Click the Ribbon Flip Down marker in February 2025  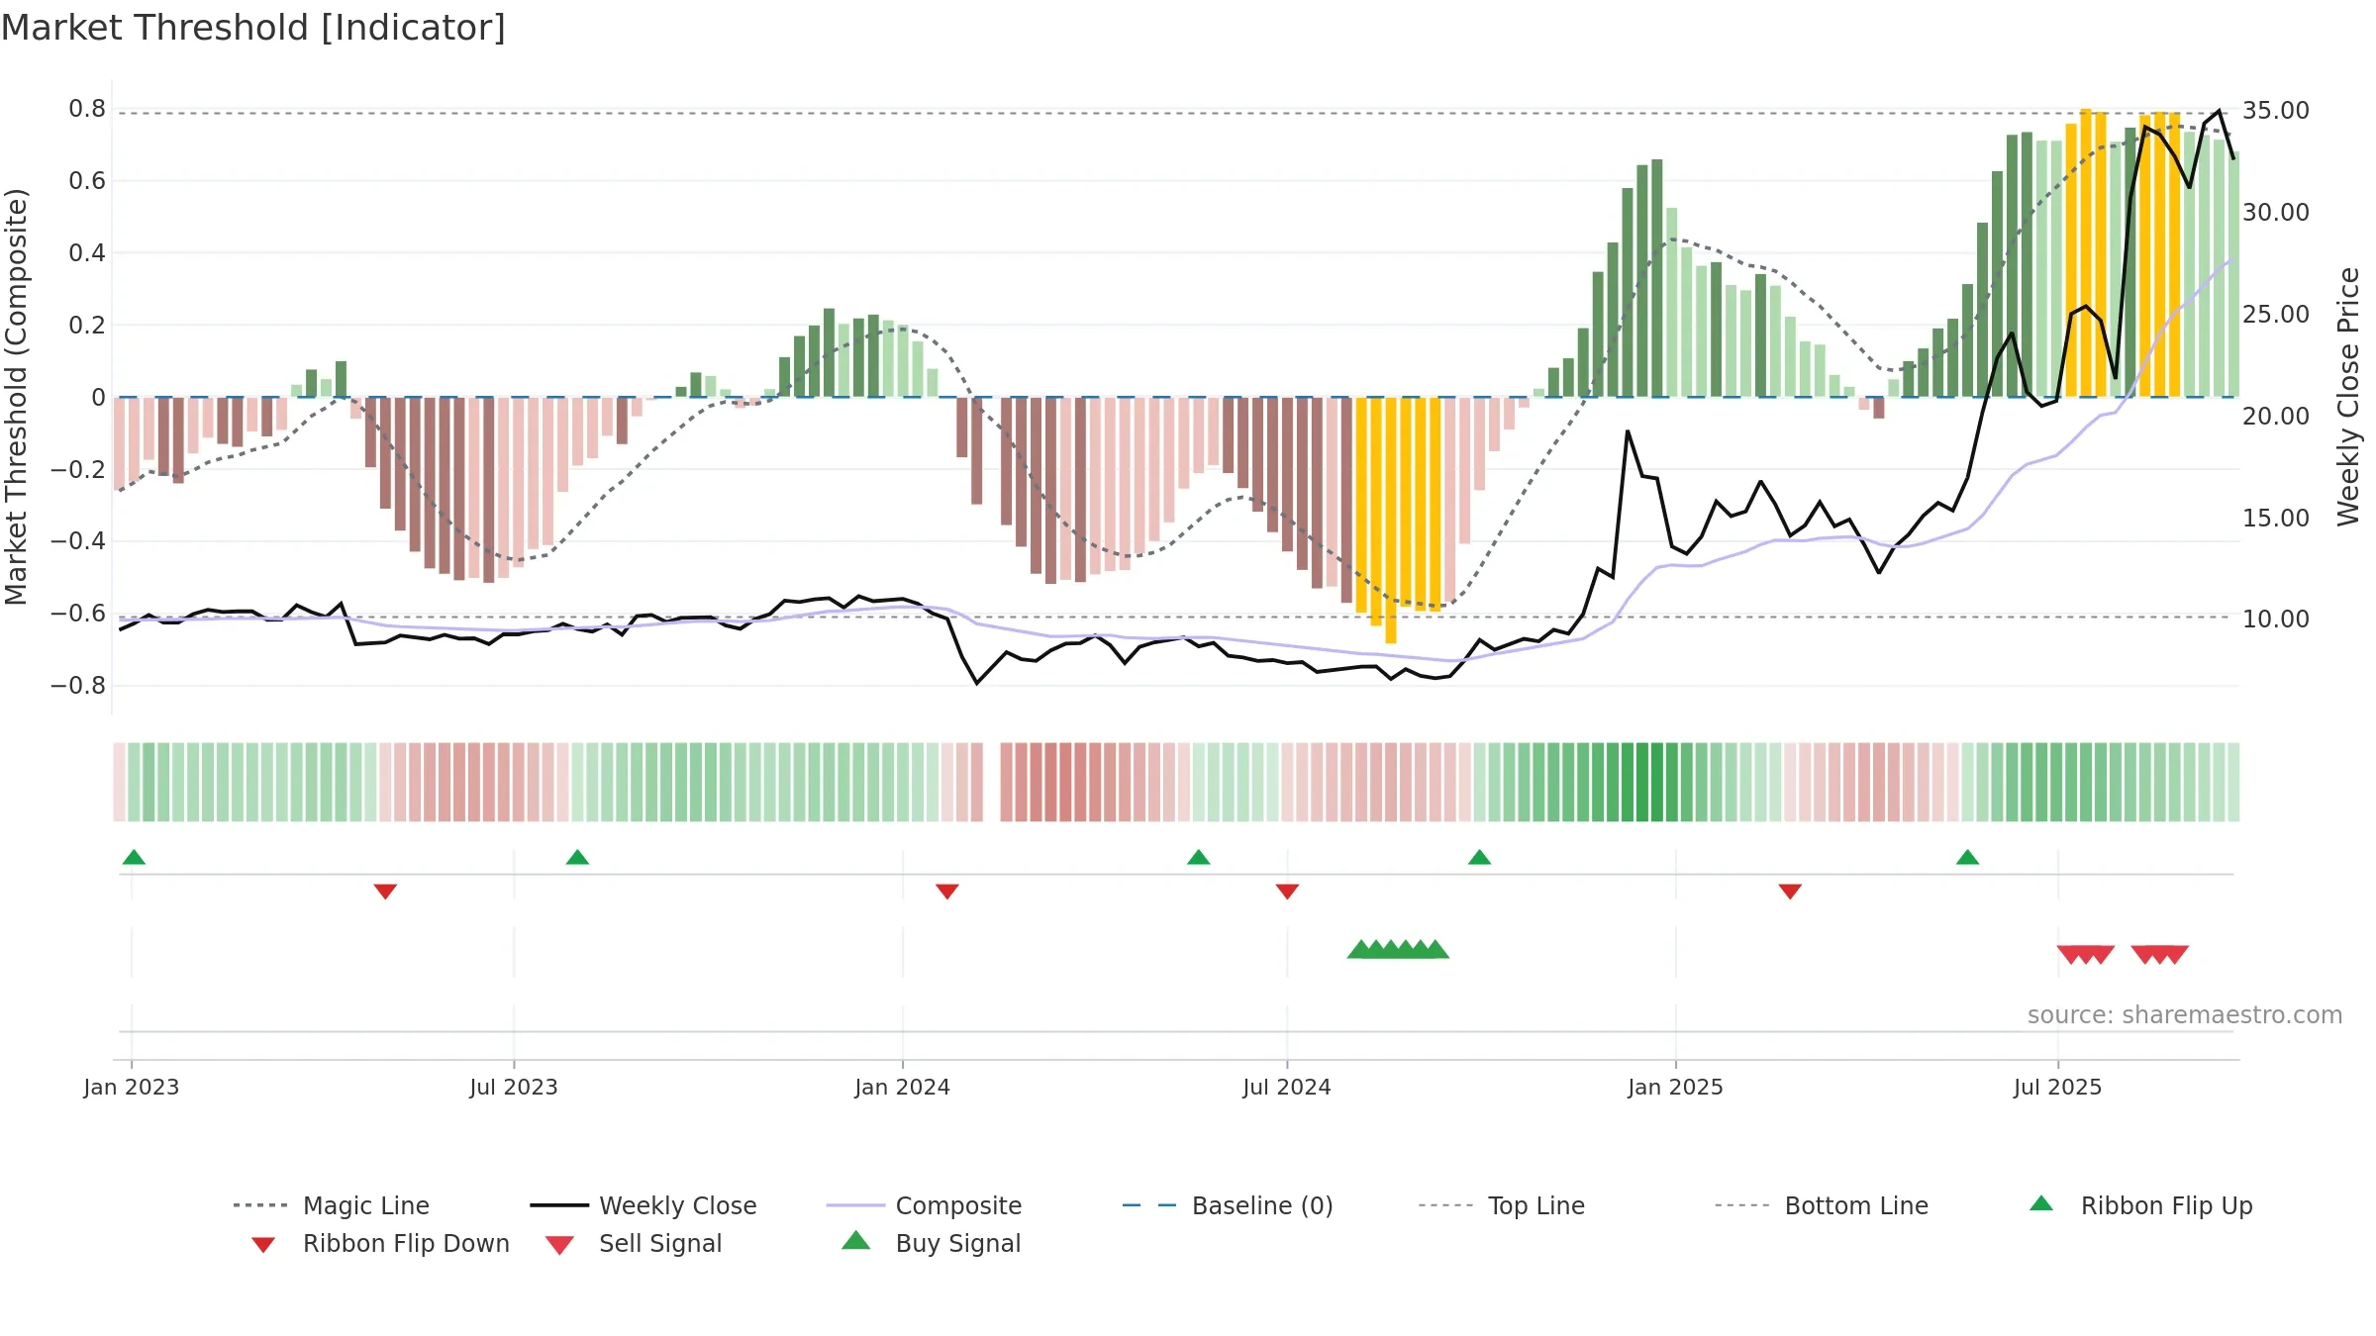coord(1790,892)
